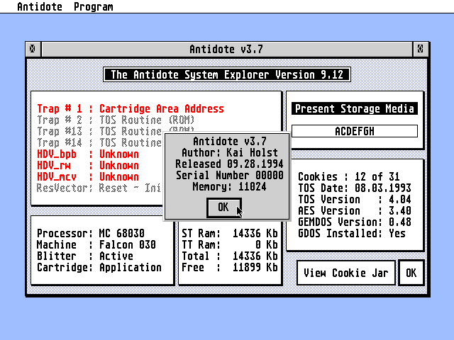This screenshot has height=340, width=454.
Task: Open the Program menu
Action: point(93,6)
